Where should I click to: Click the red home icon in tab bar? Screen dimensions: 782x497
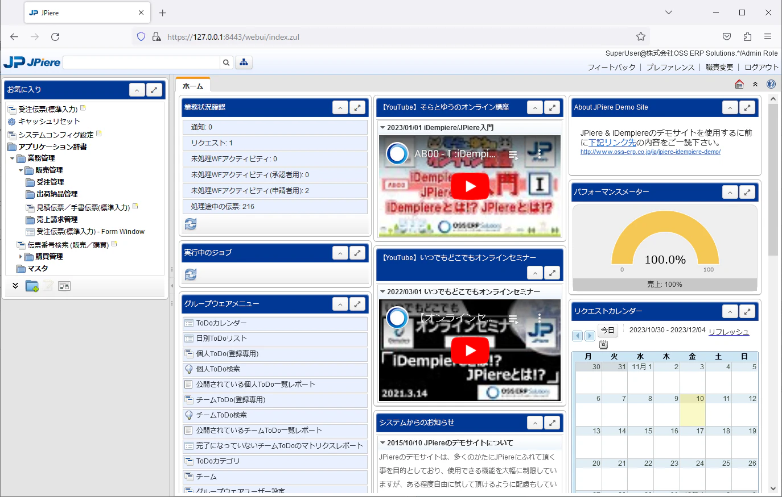click(739, 84)
